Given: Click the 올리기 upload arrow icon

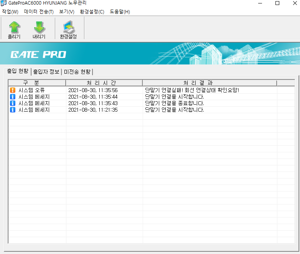Looking at the screenshot, I should 14,27.
